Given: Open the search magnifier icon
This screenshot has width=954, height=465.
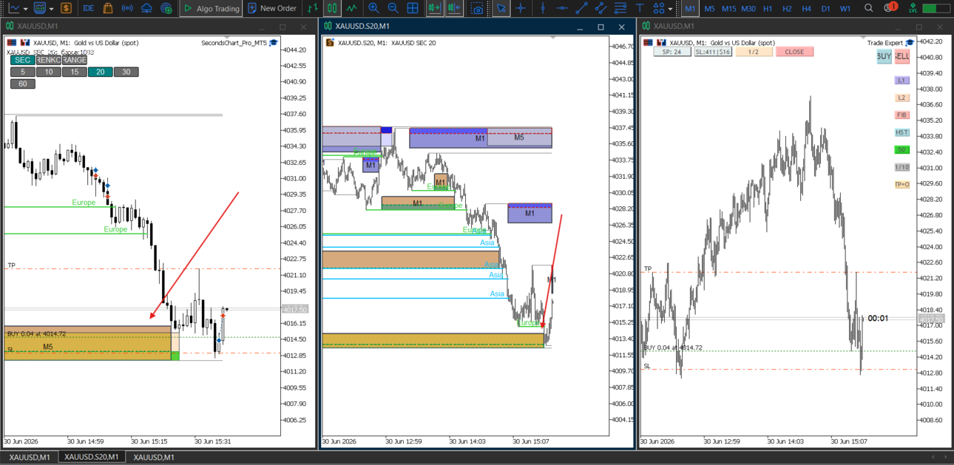Looking at the screenshot, I should click(869, 8).
